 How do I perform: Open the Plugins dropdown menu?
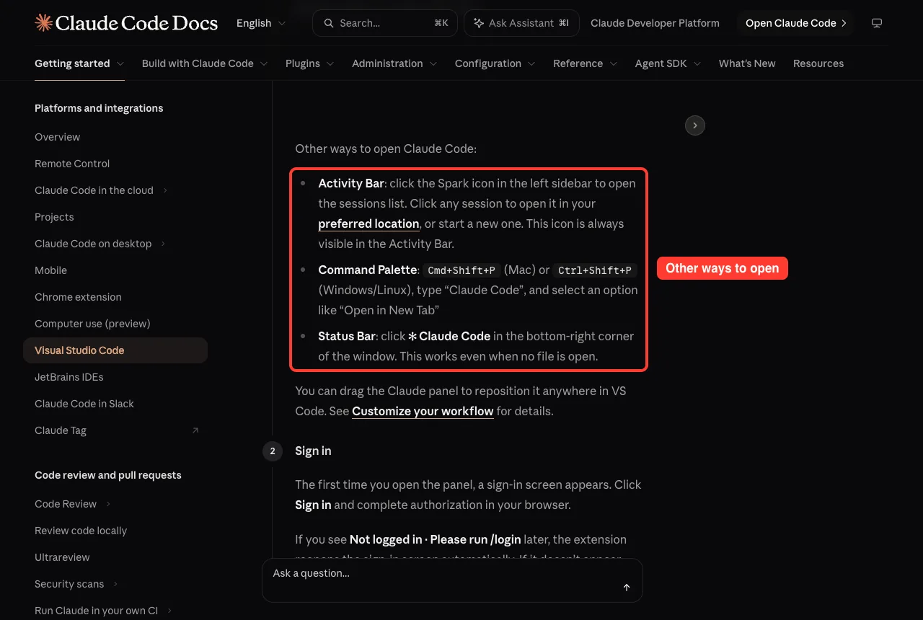point(310,63)
